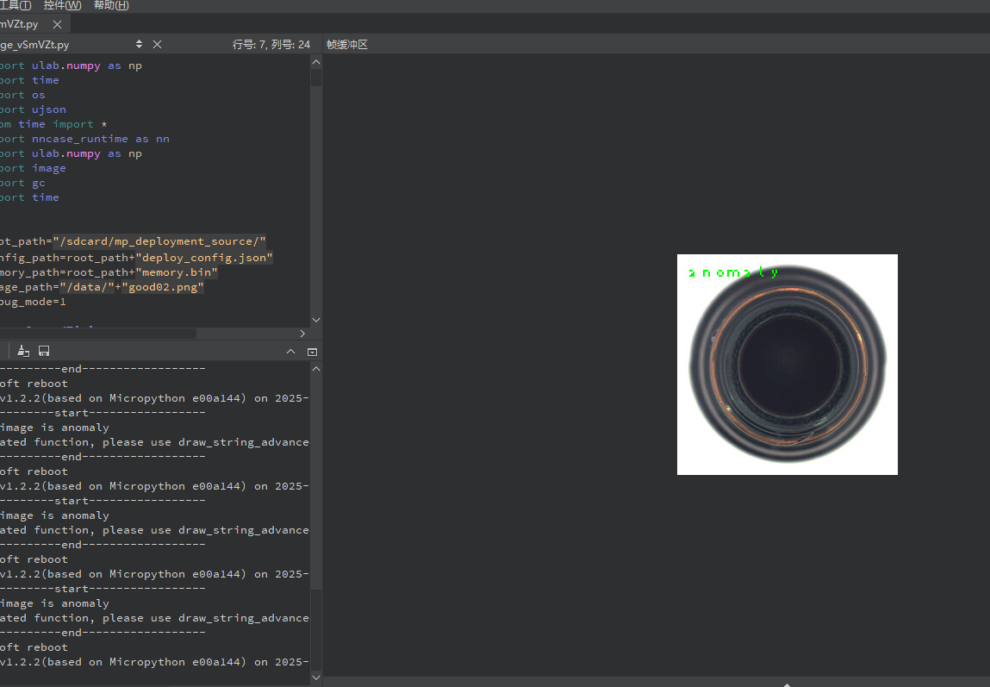Click the splitter handle arrow below frame buffer
Image resolution: width=990 pixels, height=687 pixels.
[787, 684]
